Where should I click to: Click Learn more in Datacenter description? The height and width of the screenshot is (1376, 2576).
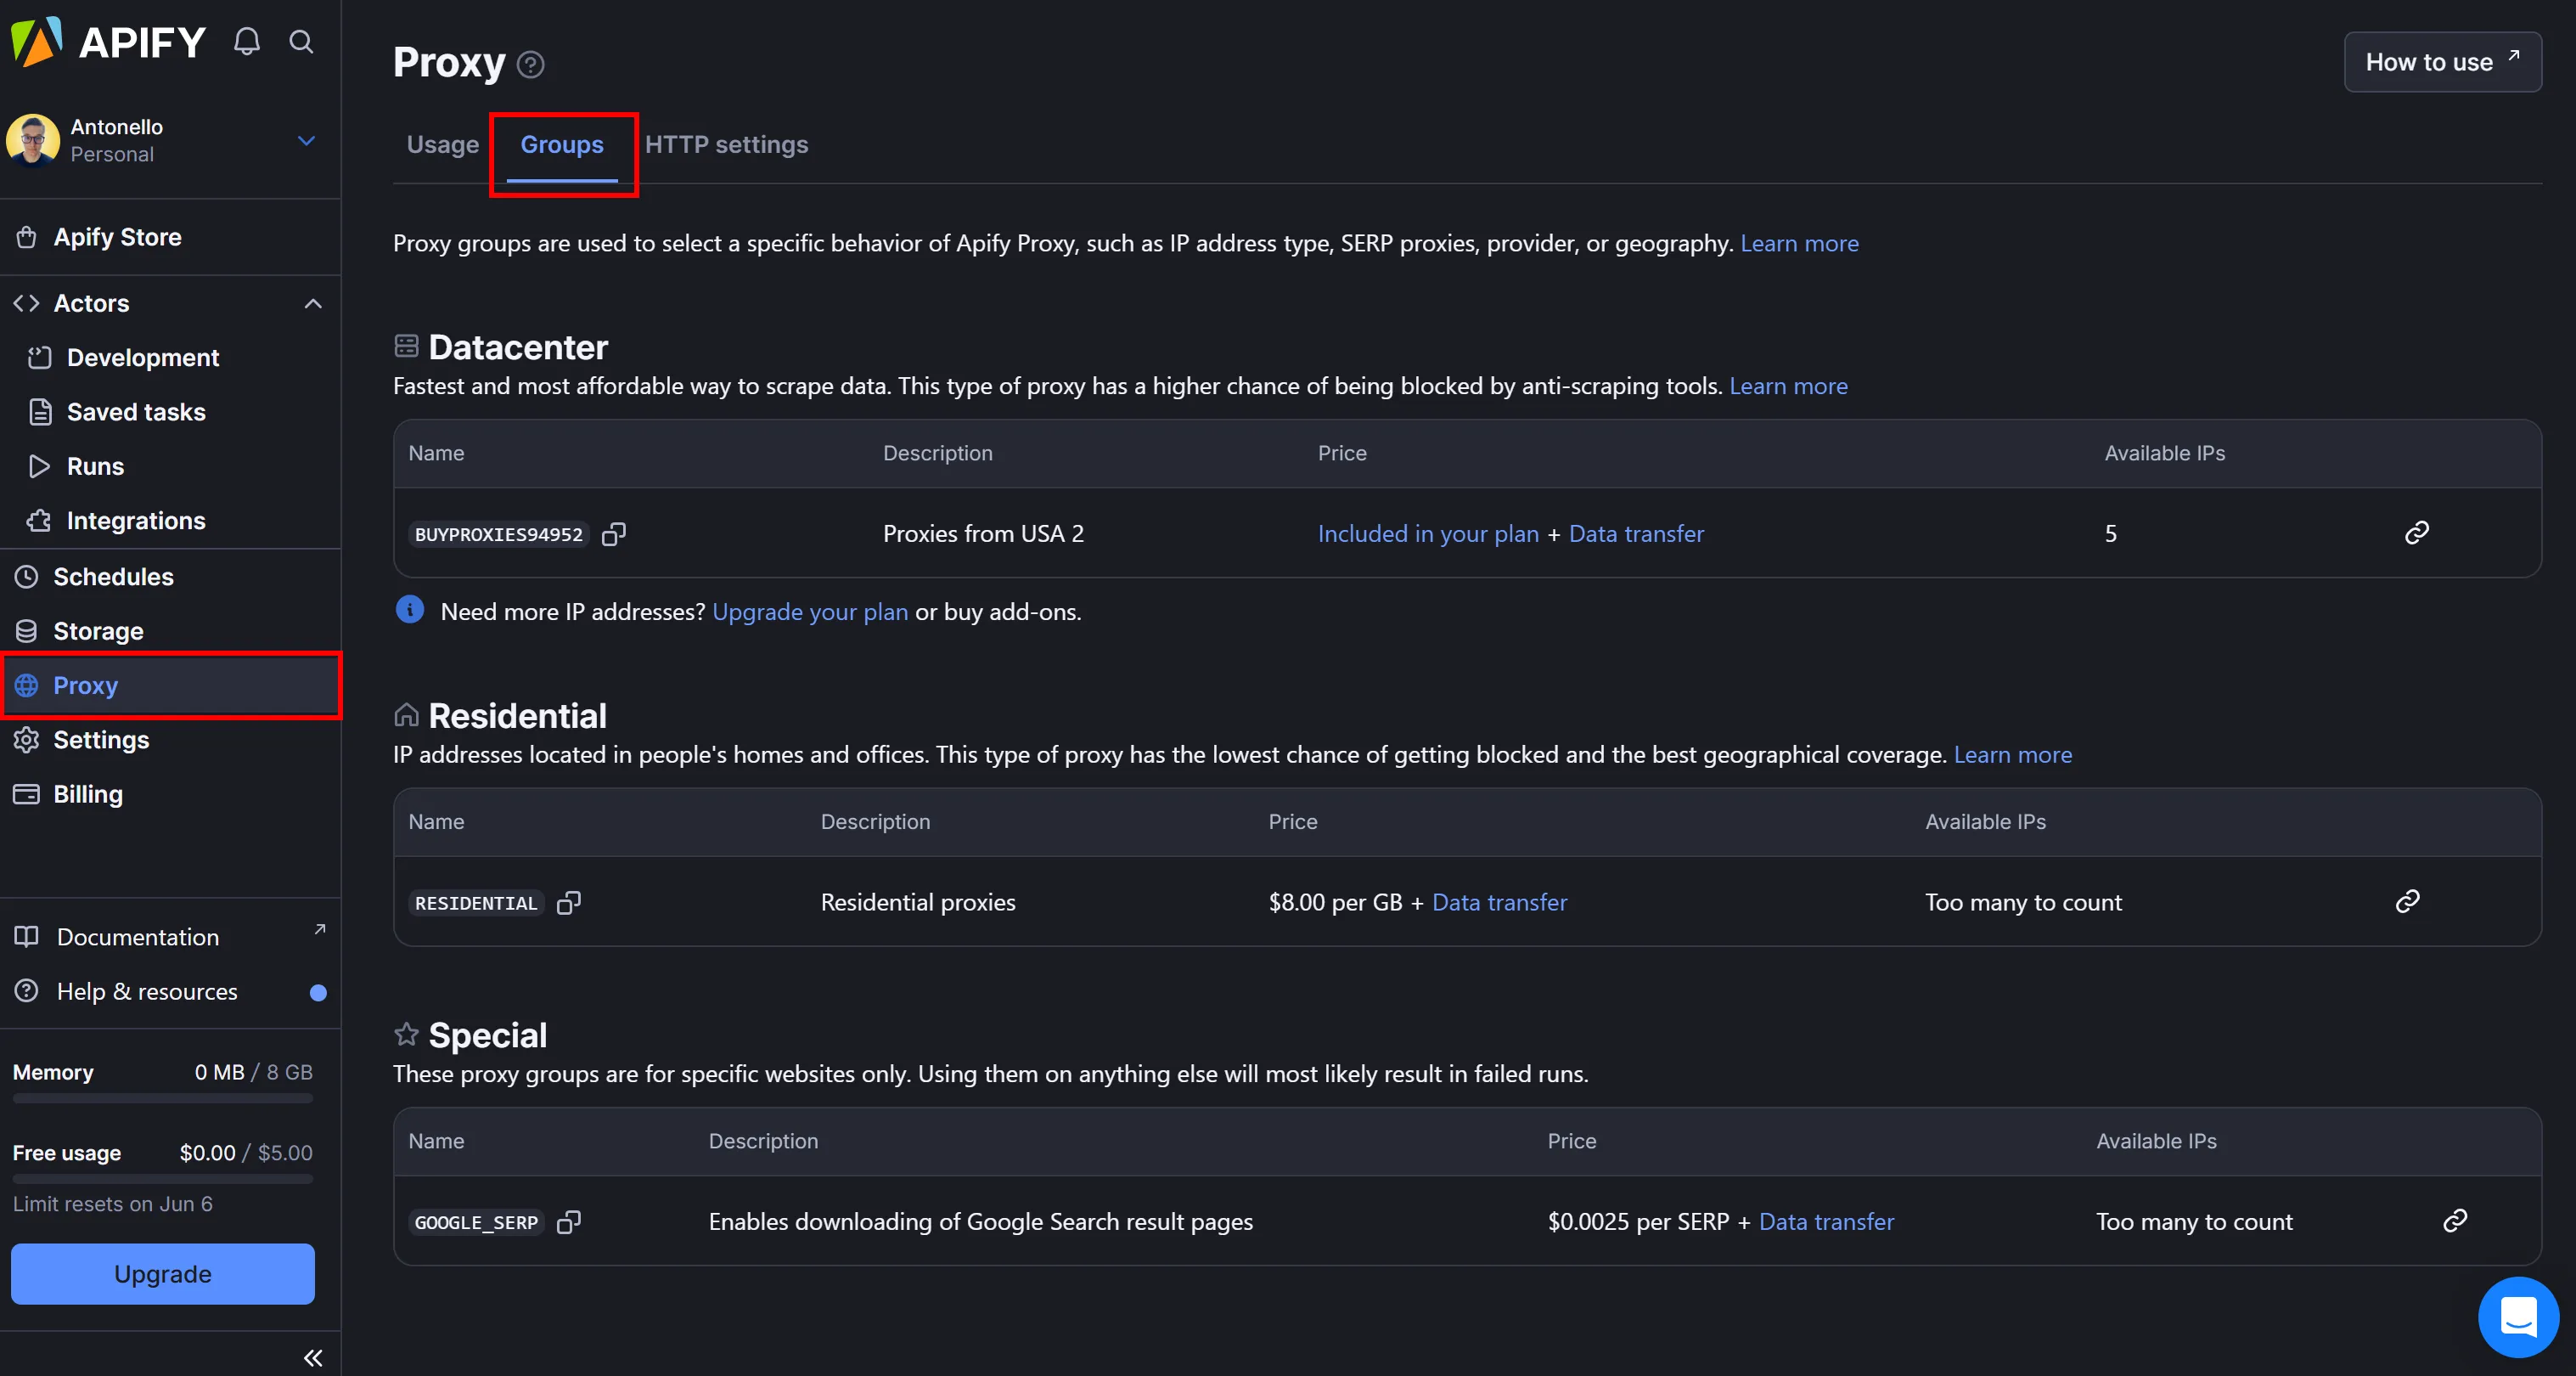(x=1788, y=386)
